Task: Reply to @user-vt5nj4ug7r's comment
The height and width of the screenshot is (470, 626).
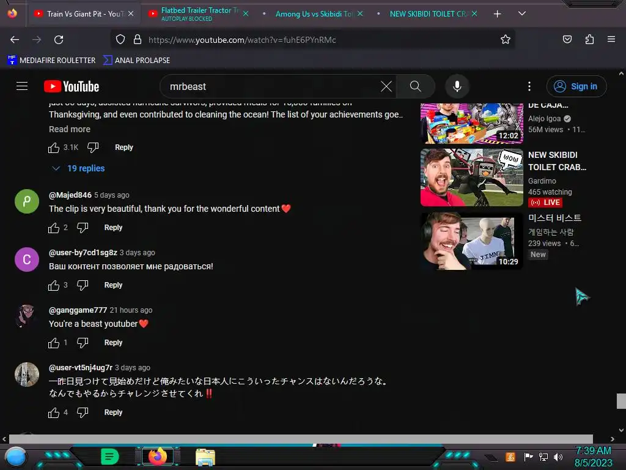Action: tap(113, 412)
